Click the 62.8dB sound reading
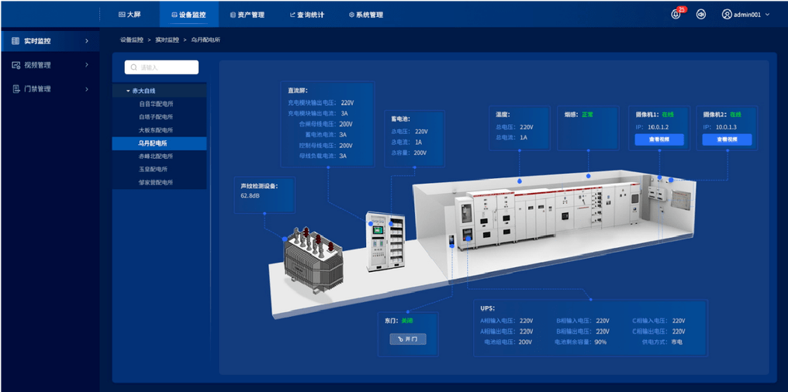This screenshot has height=392, width=788. click(251, 196)
